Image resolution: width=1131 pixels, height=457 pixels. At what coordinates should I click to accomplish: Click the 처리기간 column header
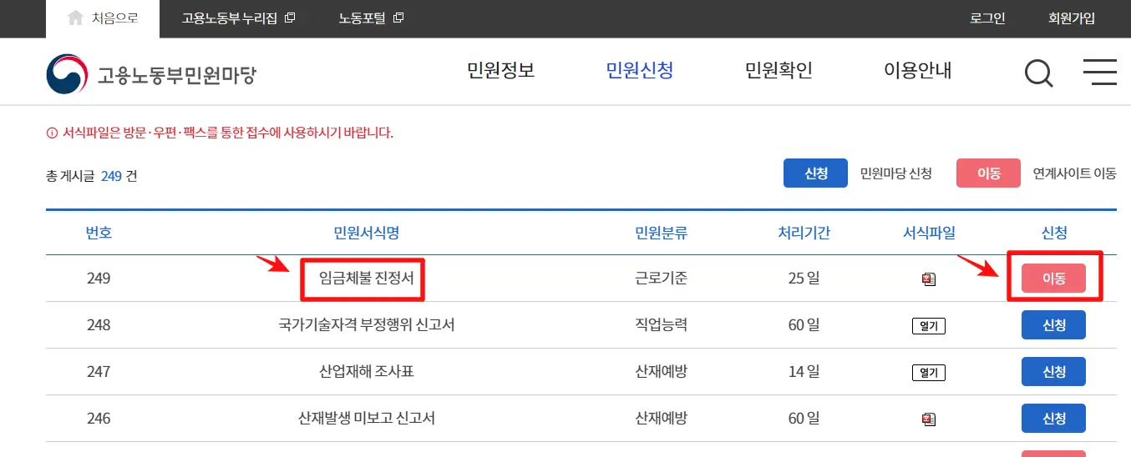pos(804,233)
